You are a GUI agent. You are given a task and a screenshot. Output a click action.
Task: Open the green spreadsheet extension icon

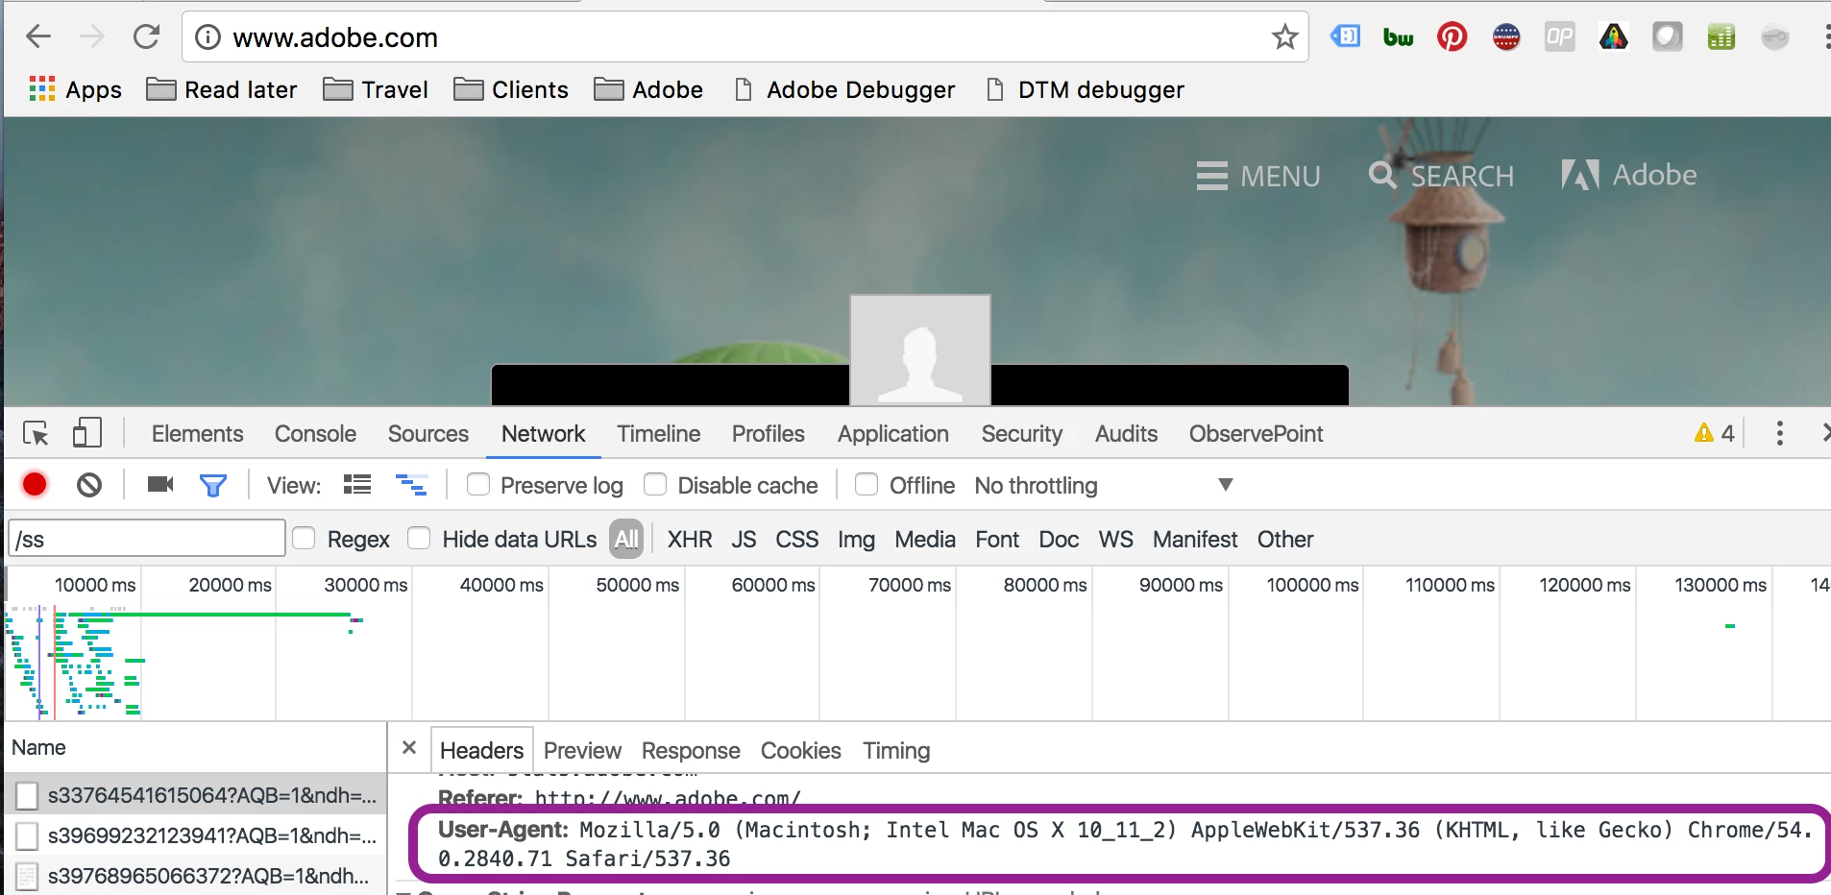tap(1721, 37)
